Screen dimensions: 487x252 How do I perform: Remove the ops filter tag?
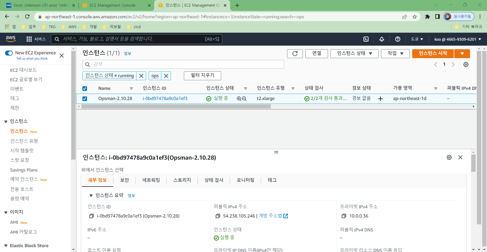point(166,76)
